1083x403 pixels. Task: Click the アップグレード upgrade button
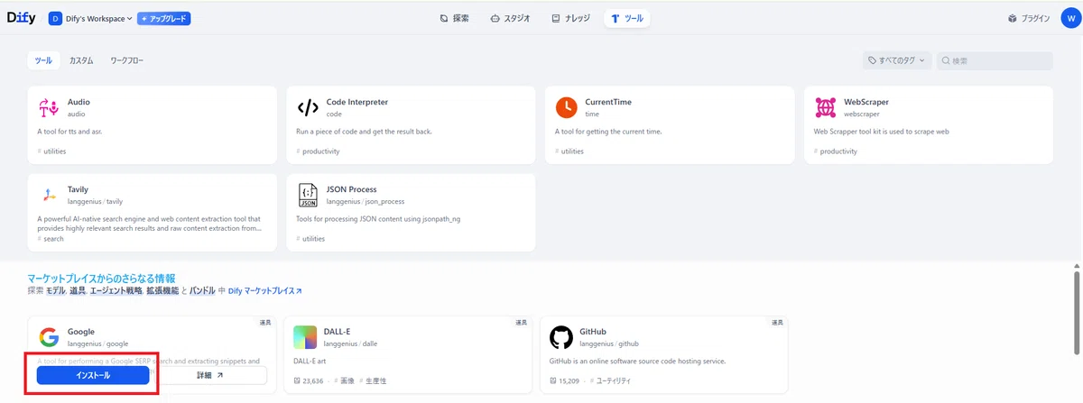pos(164,18)
